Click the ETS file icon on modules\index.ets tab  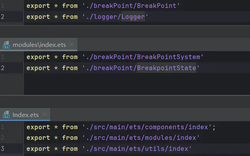[6, 45]
